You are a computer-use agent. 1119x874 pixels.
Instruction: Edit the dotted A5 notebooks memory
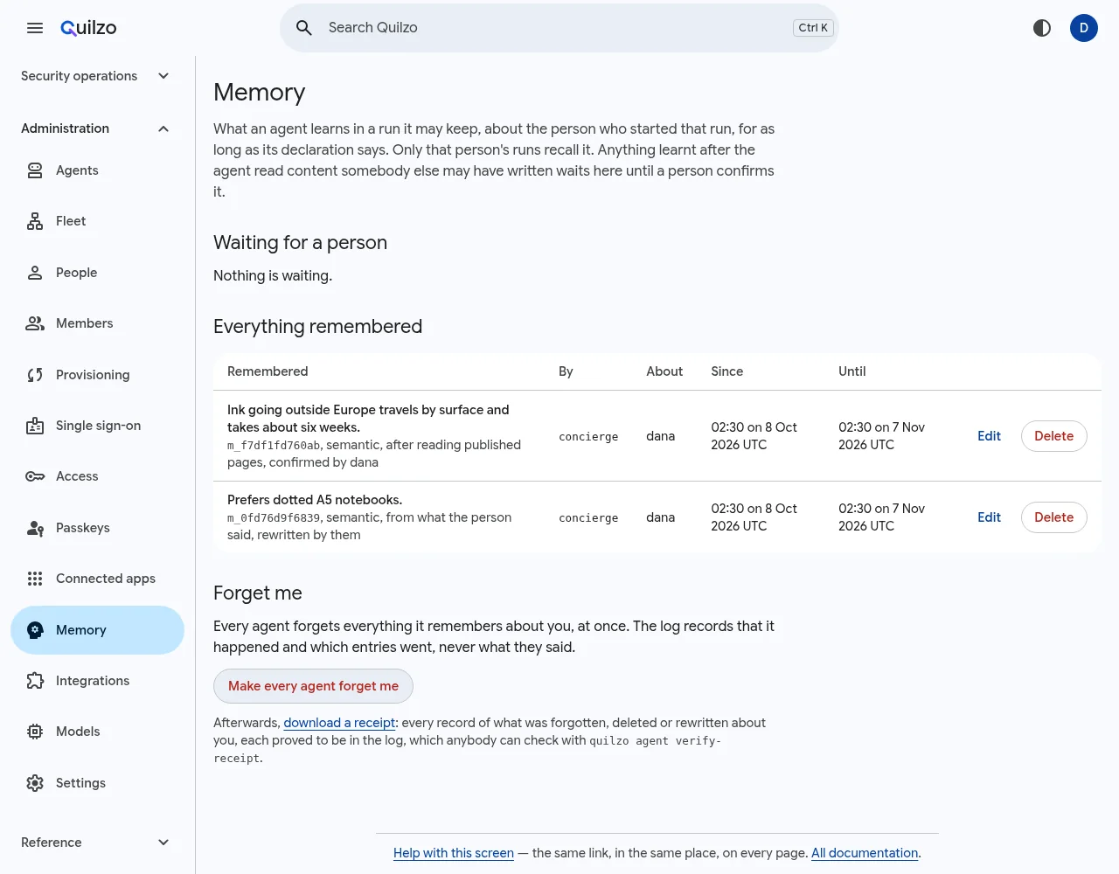[x=989, y=517]
